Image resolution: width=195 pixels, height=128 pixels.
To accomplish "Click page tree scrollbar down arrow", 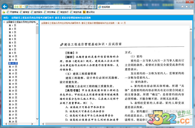I will coord(37,119).
